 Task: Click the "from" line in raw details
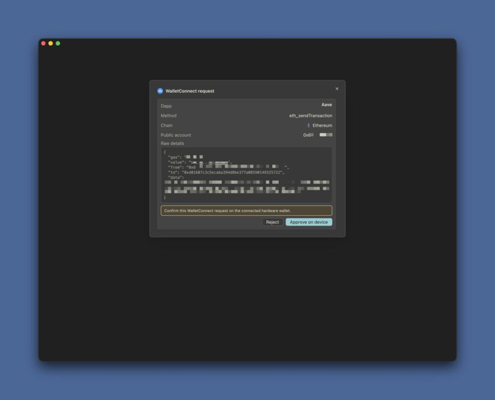(228, 167)
